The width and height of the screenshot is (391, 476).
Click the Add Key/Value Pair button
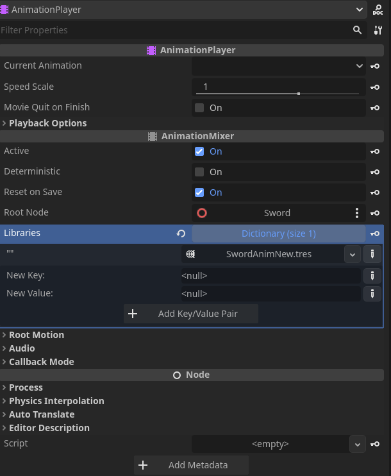coord(191,314)
